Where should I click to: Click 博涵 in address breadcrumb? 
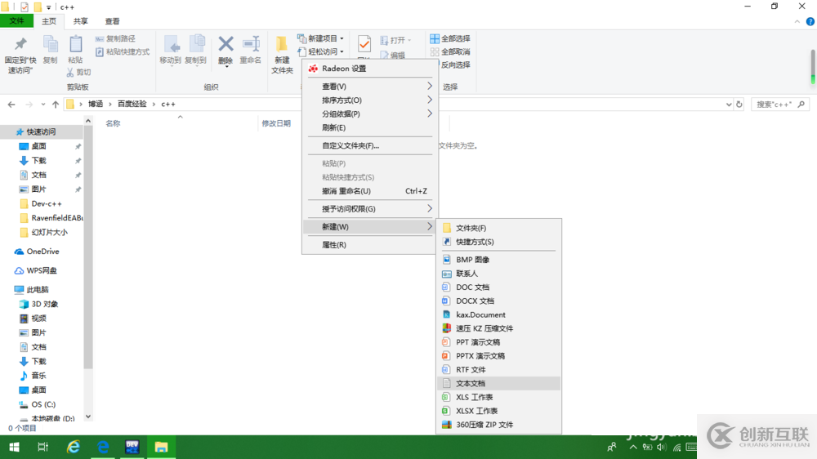coord(96,105)
